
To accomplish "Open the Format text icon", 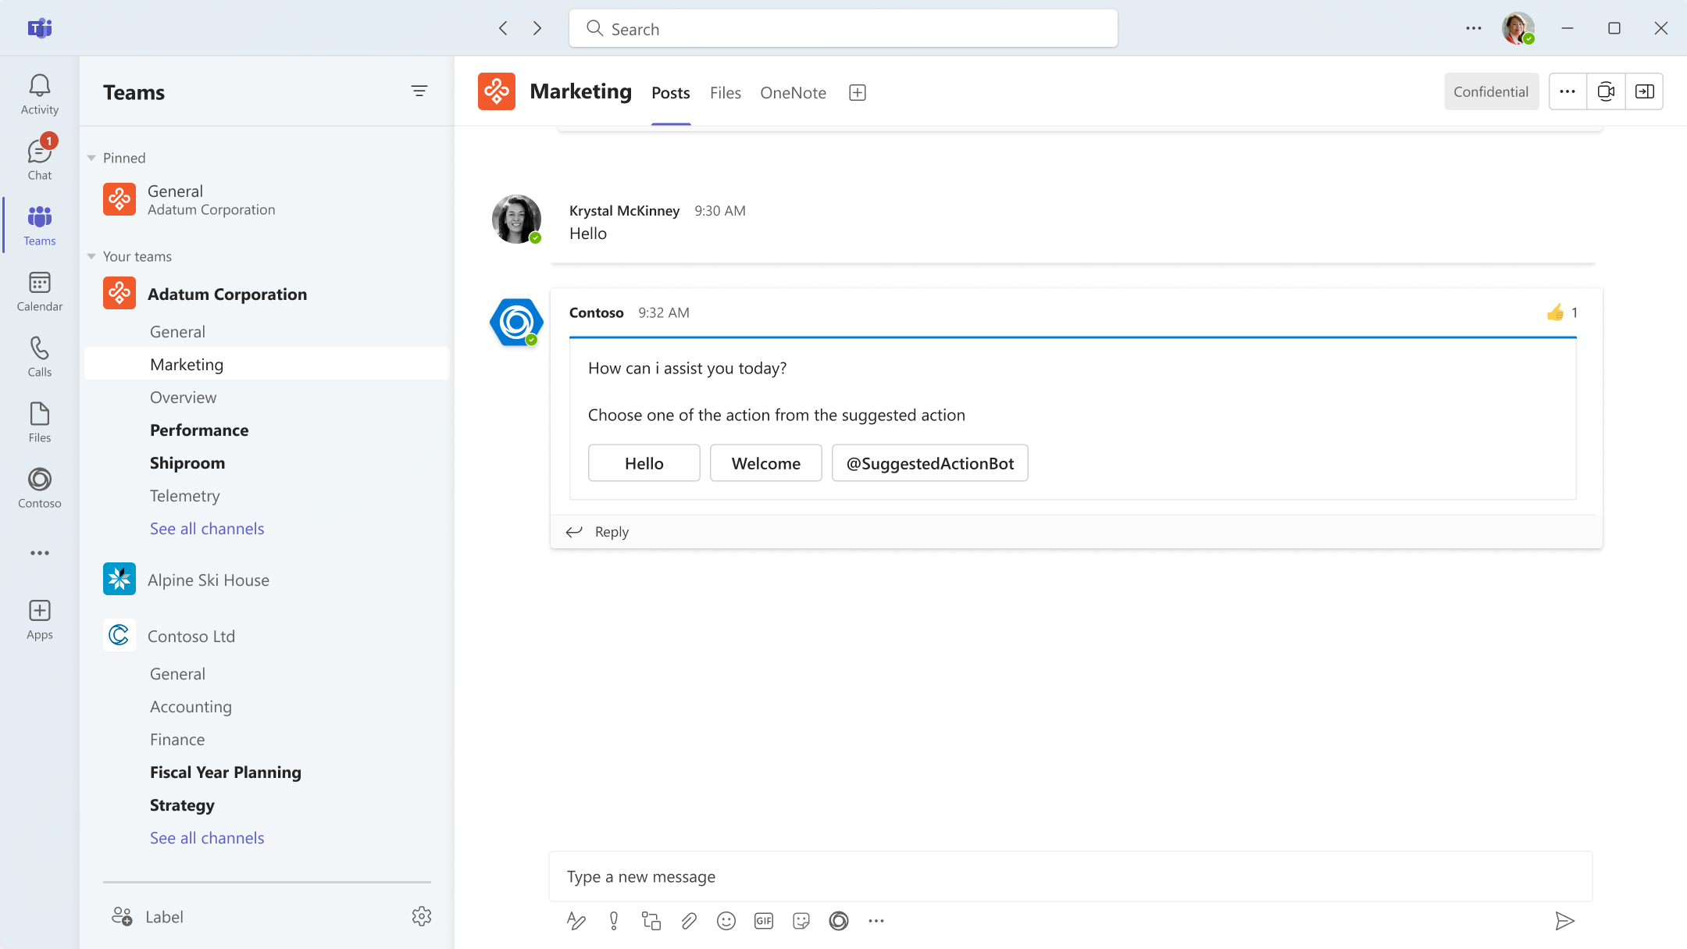I will point(576,921).
